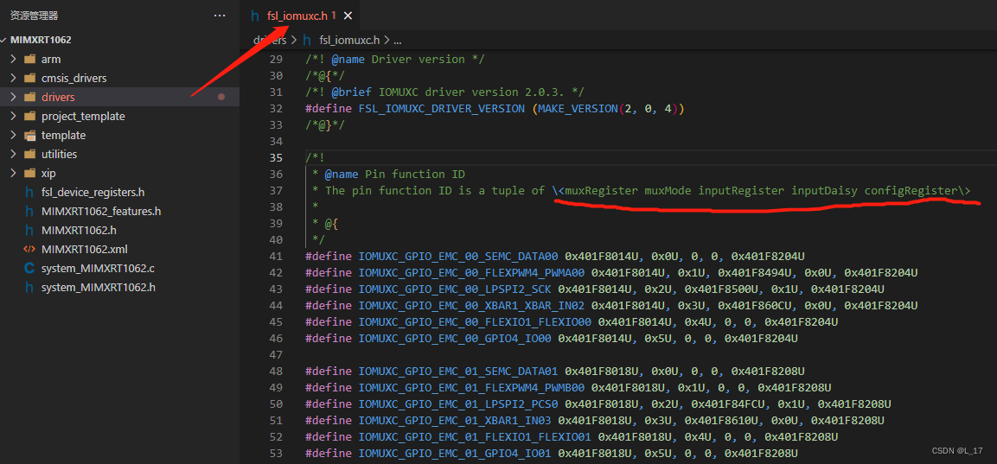Expand the drivers folder chevron
Screen dimensions: 997x464
pyautogui.click(x=13, y=98)
